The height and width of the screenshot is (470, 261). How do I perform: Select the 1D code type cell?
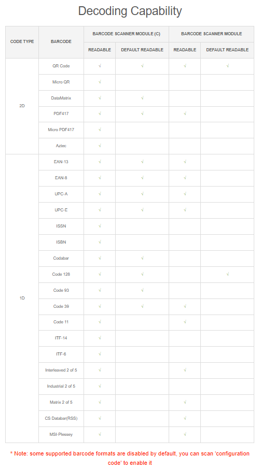[x=22, y=298]
